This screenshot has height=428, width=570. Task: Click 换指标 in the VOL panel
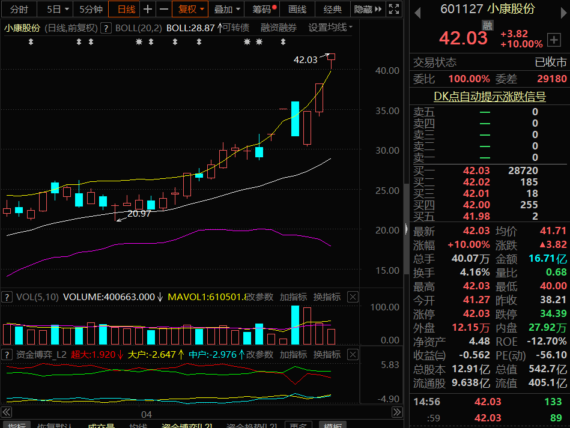pyautogui.click(x=327, y=297)
